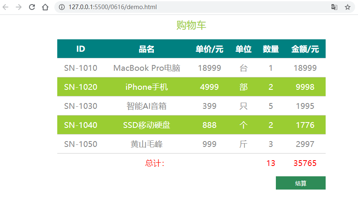Click the 购物车 page title
The image size is (358, 209).
tap(191, 25)
